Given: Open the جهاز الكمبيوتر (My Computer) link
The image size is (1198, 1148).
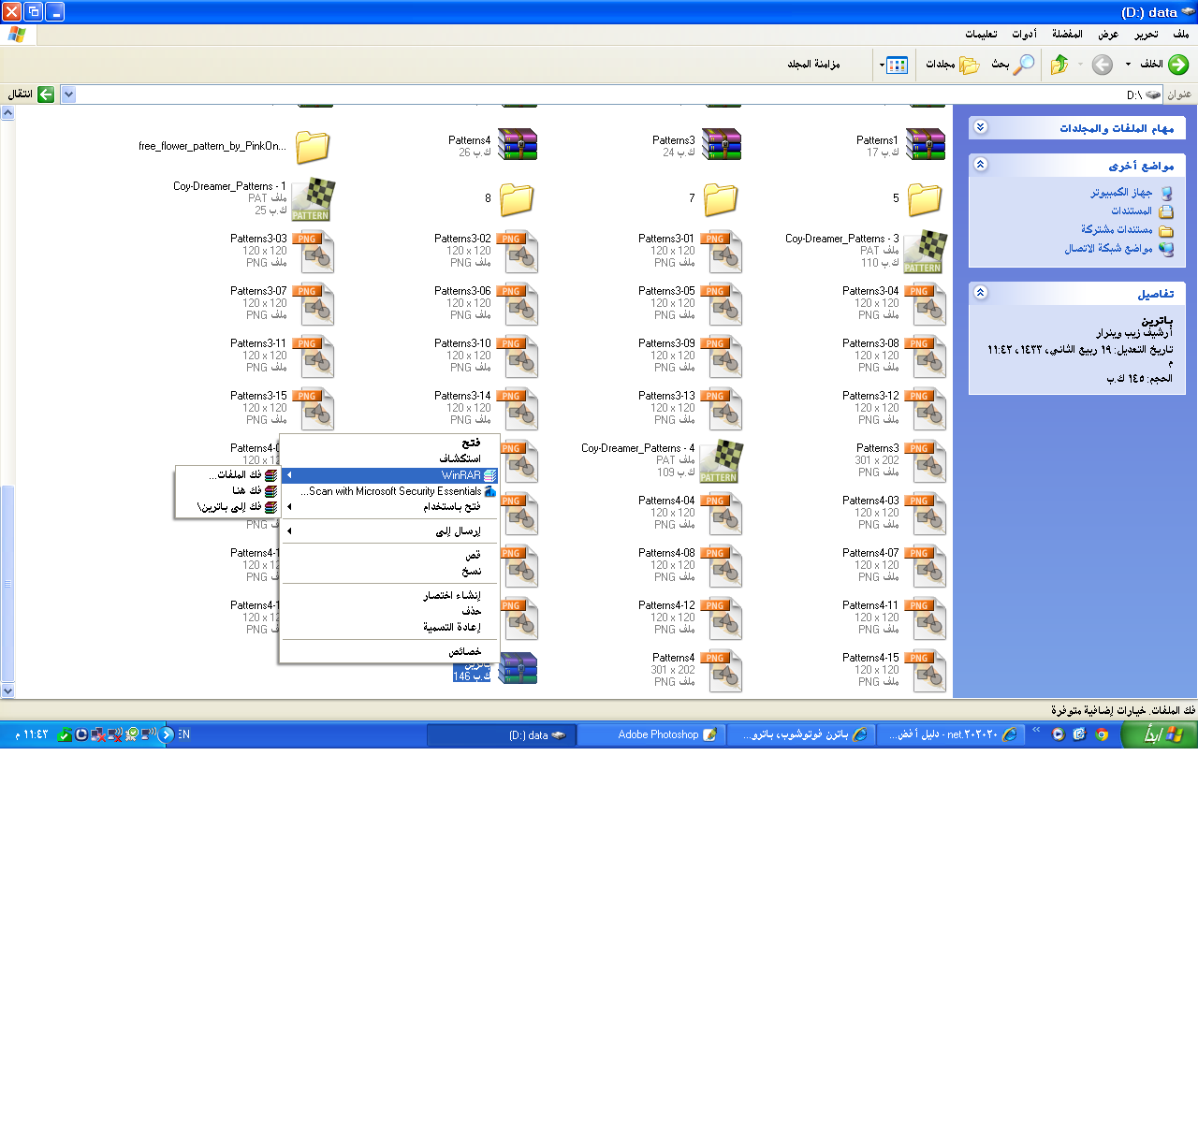Looking at the screenshot, I should click(1121, 193).
